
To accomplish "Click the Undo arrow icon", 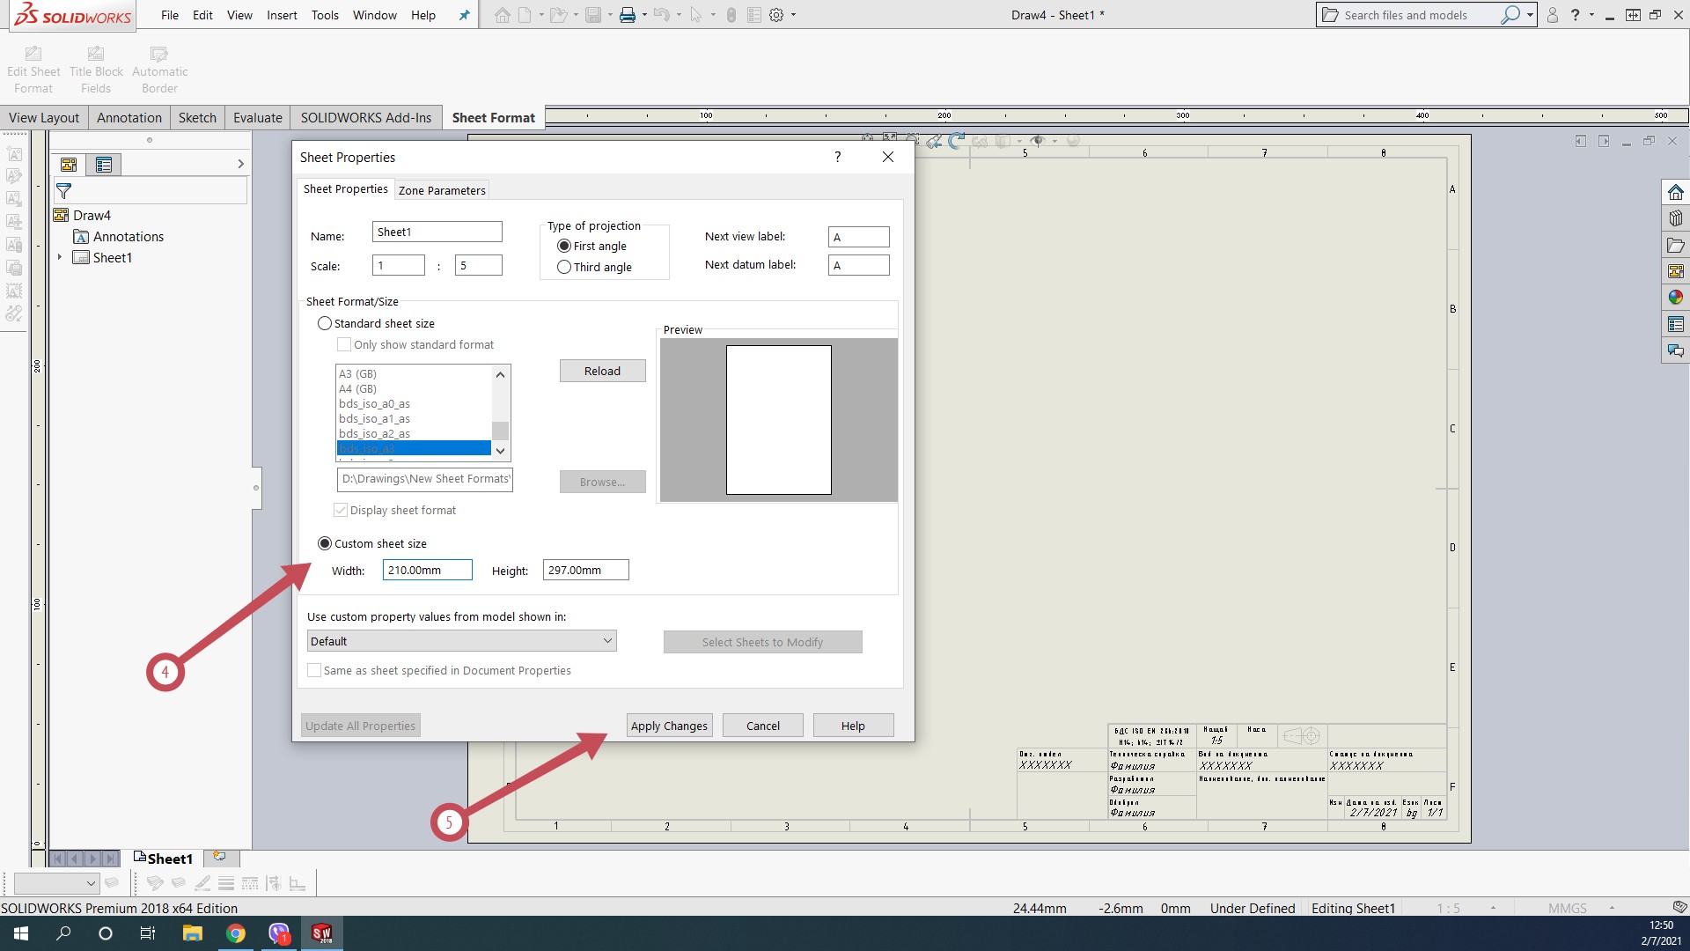I will [662, 15].
